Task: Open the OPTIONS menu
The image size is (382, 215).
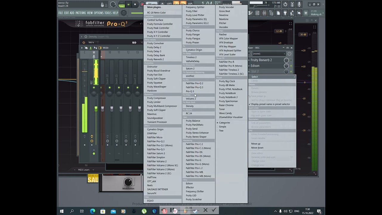Action: pos(99,13)
